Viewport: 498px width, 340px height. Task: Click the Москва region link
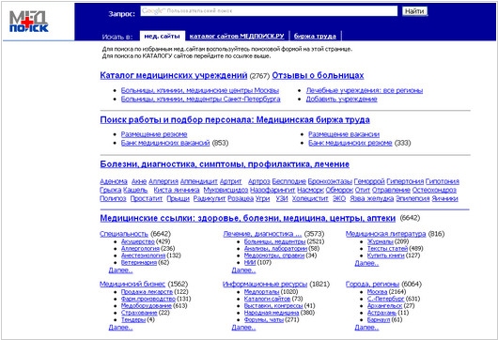tap(377, 292)
